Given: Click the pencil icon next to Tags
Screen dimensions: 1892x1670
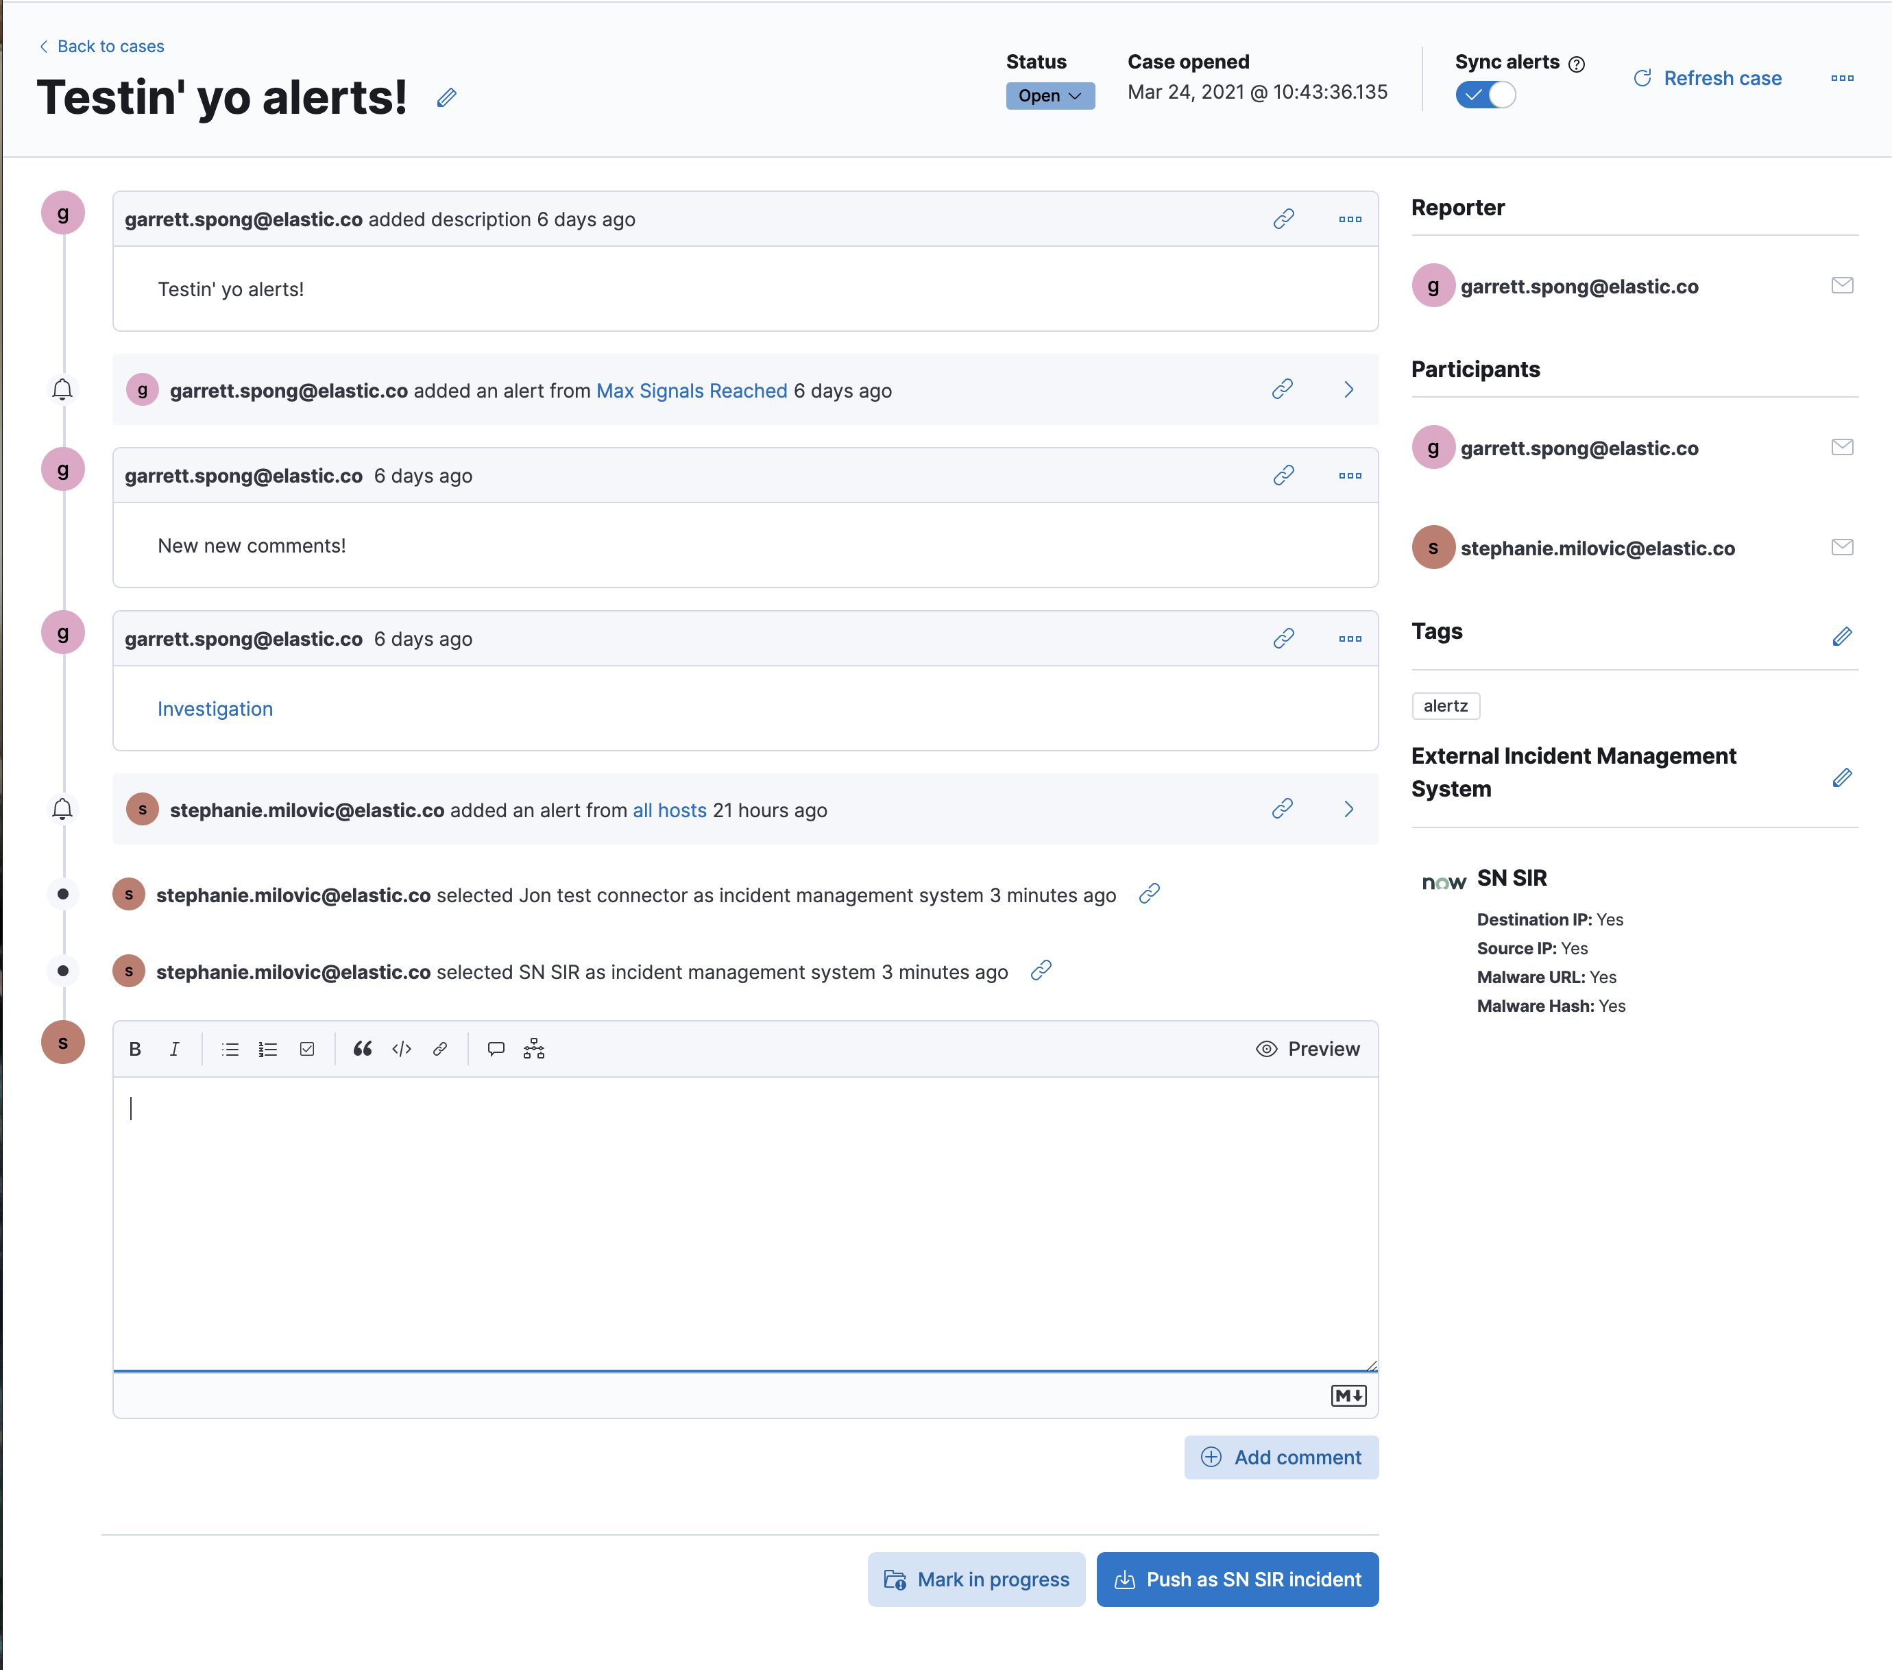Looking at the screenshot, I should tap(1841, 636).
